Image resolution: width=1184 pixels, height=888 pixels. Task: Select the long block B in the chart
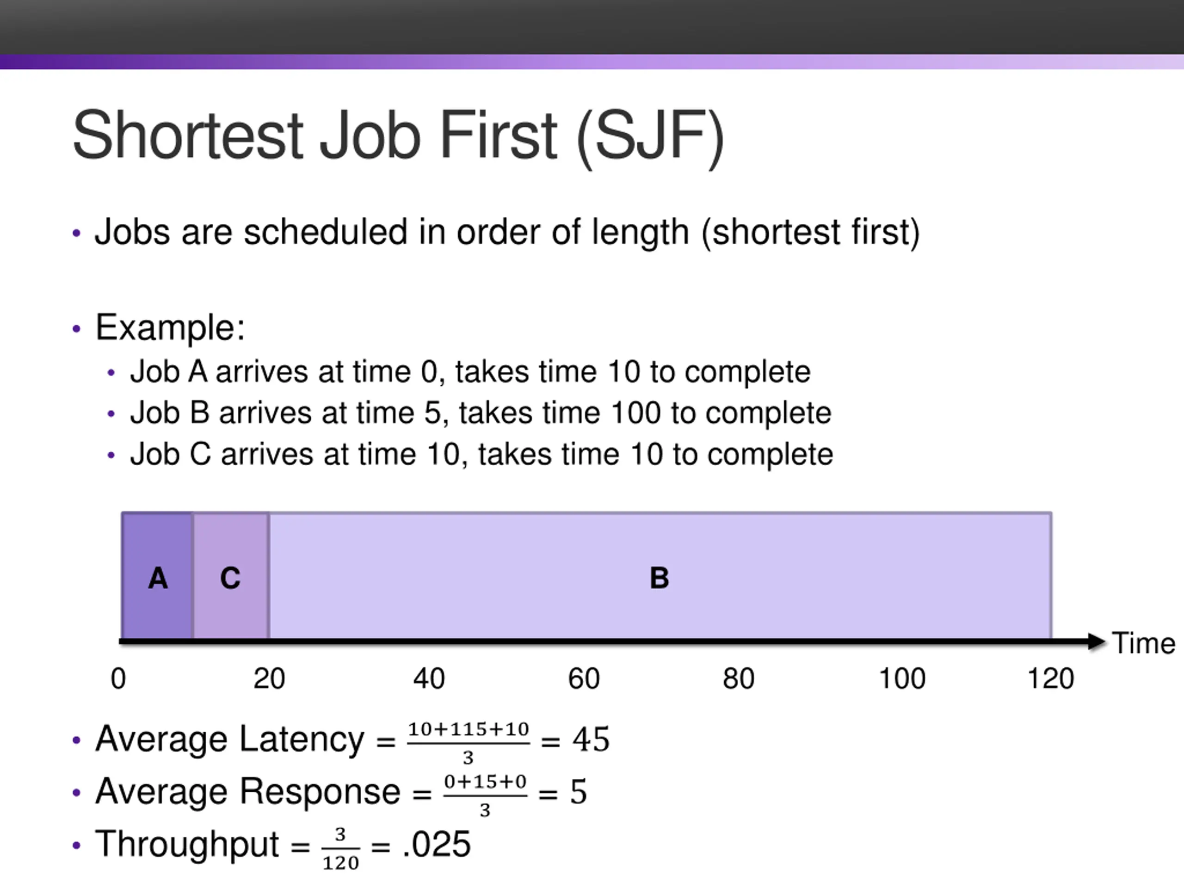tap(660, 577)
